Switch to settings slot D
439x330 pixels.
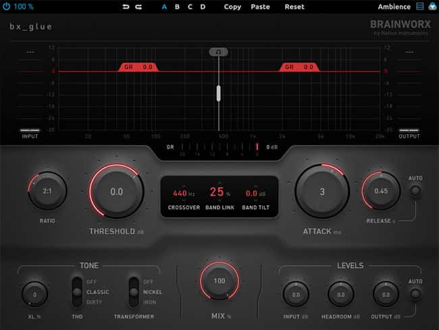point(203,7)
